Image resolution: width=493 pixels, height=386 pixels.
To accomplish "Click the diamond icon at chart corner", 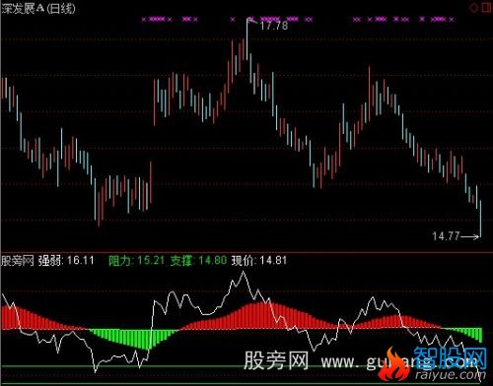I will 474,8.
